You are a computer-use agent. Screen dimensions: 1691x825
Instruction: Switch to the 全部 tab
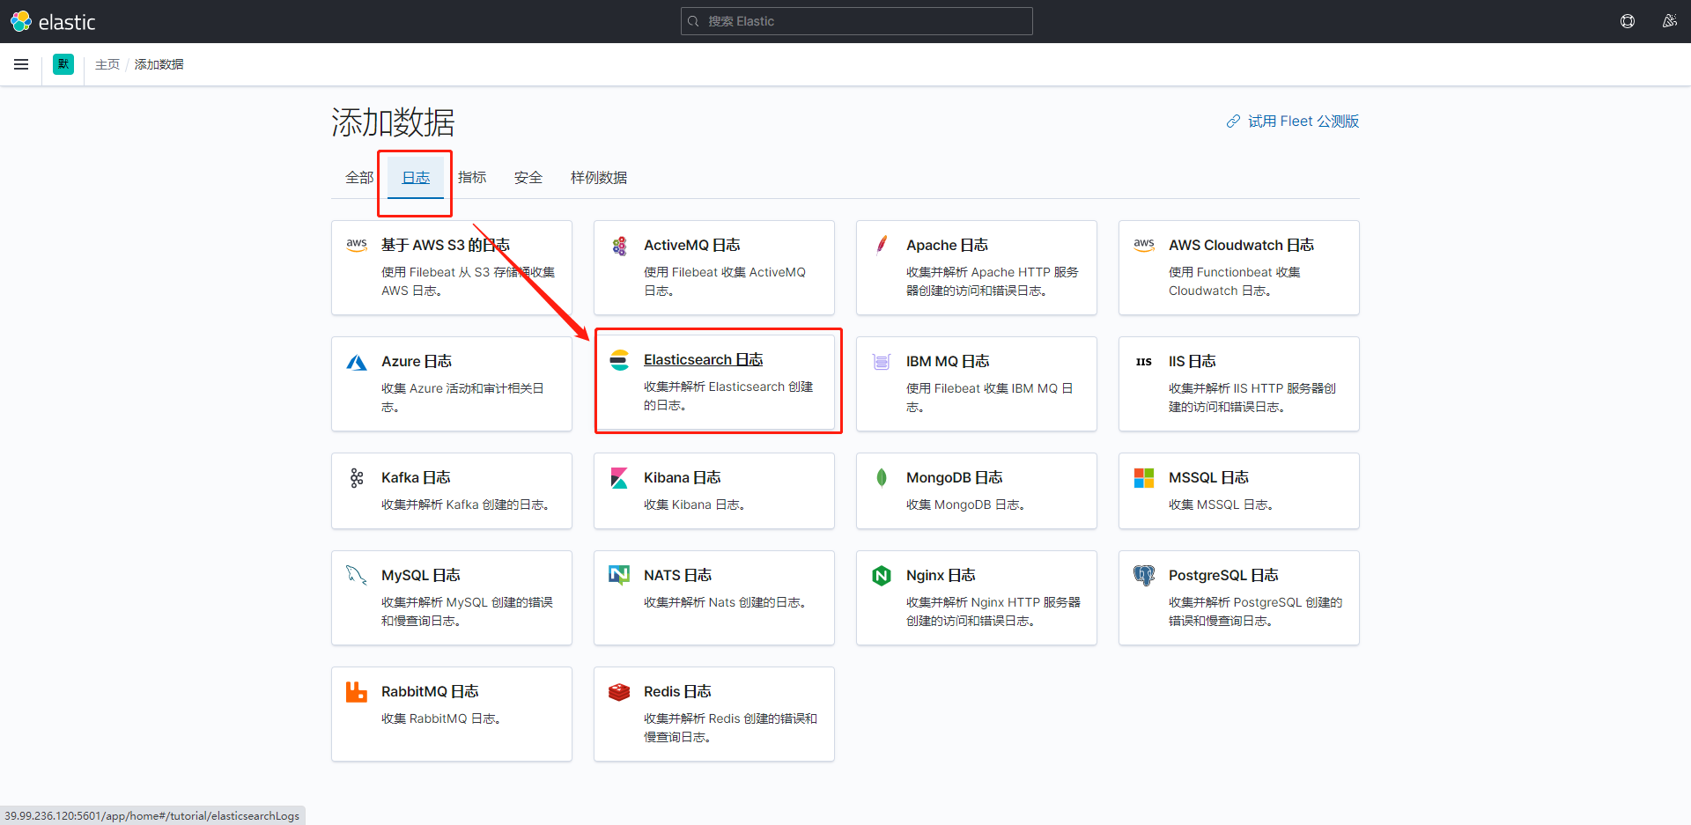(359, 178)
